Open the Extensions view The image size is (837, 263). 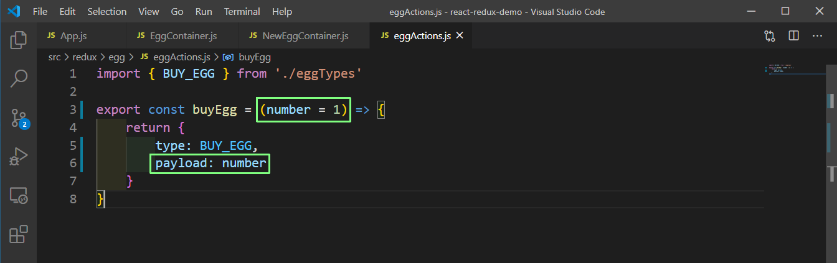tap(18, 234)
